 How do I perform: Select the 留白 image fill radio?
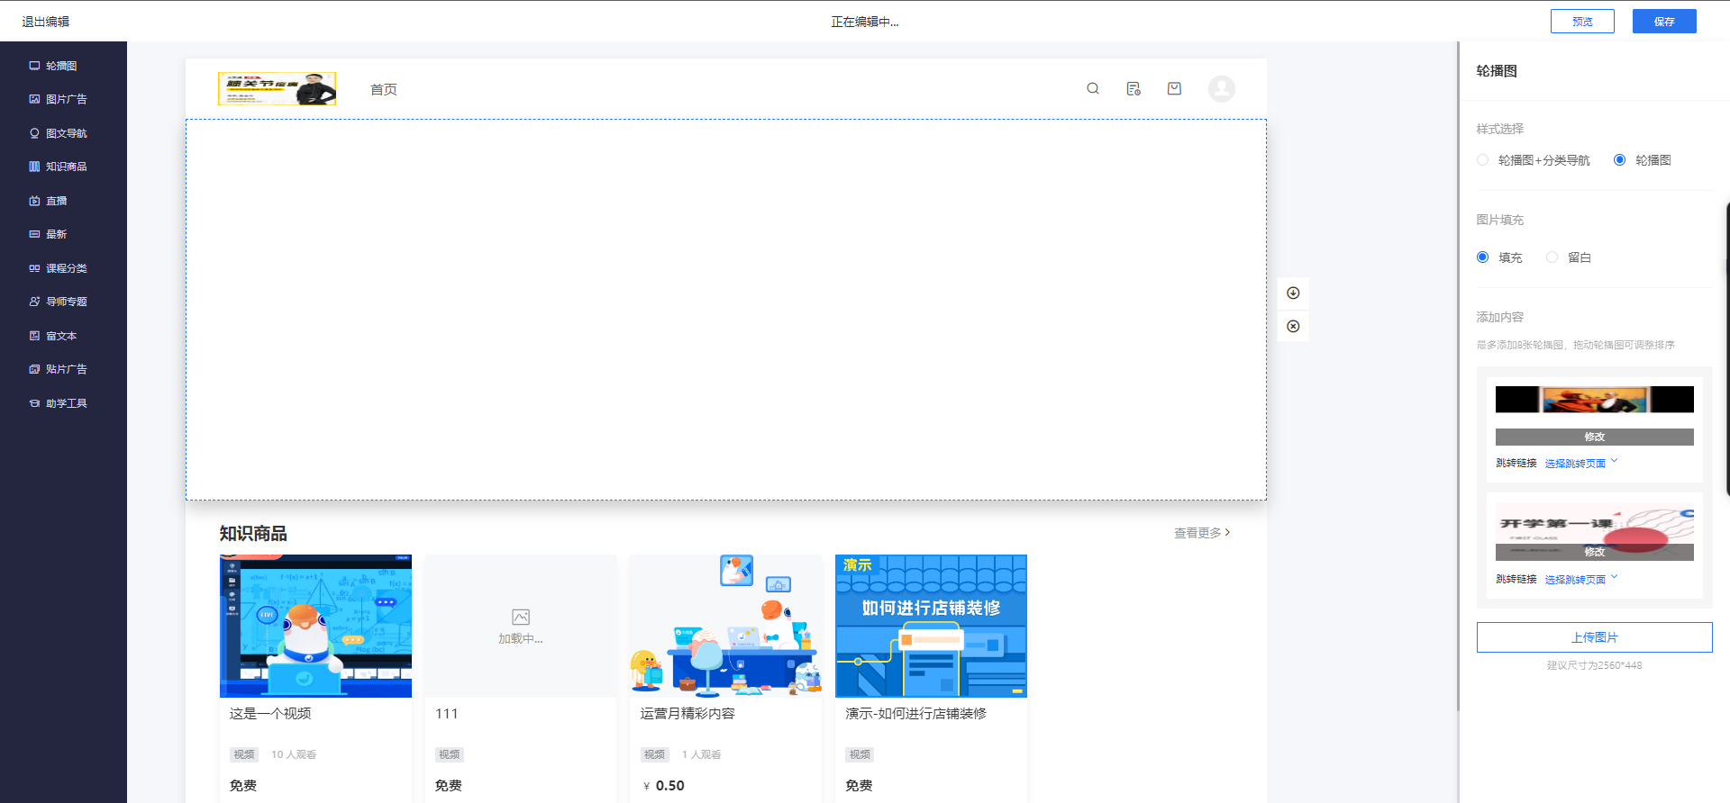coord(1552,257)
